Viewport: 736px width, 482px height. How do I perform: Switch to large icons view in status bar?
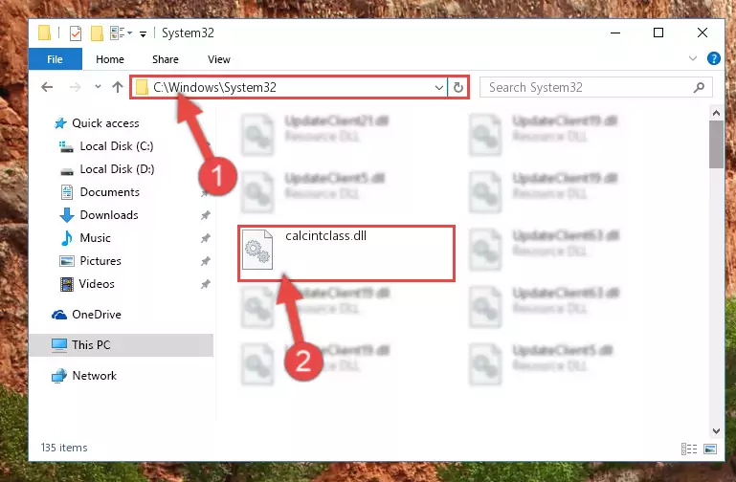(x=710, y=449)
